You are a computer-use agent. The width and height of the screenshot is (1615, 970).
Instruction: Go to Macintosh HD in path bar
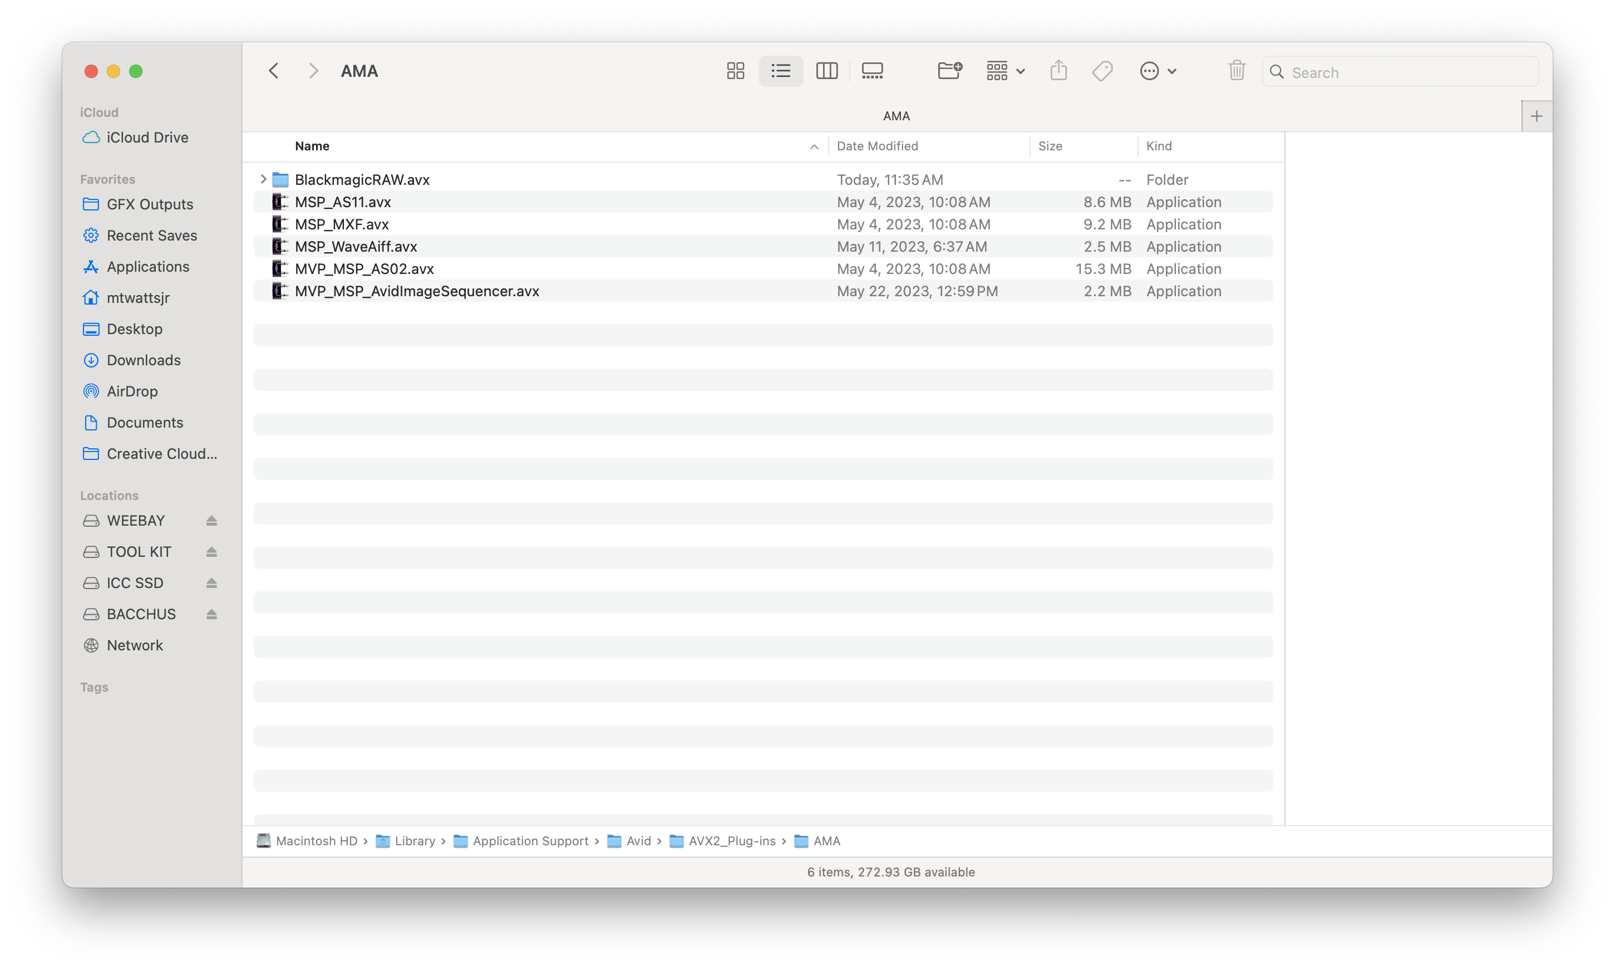307,841
